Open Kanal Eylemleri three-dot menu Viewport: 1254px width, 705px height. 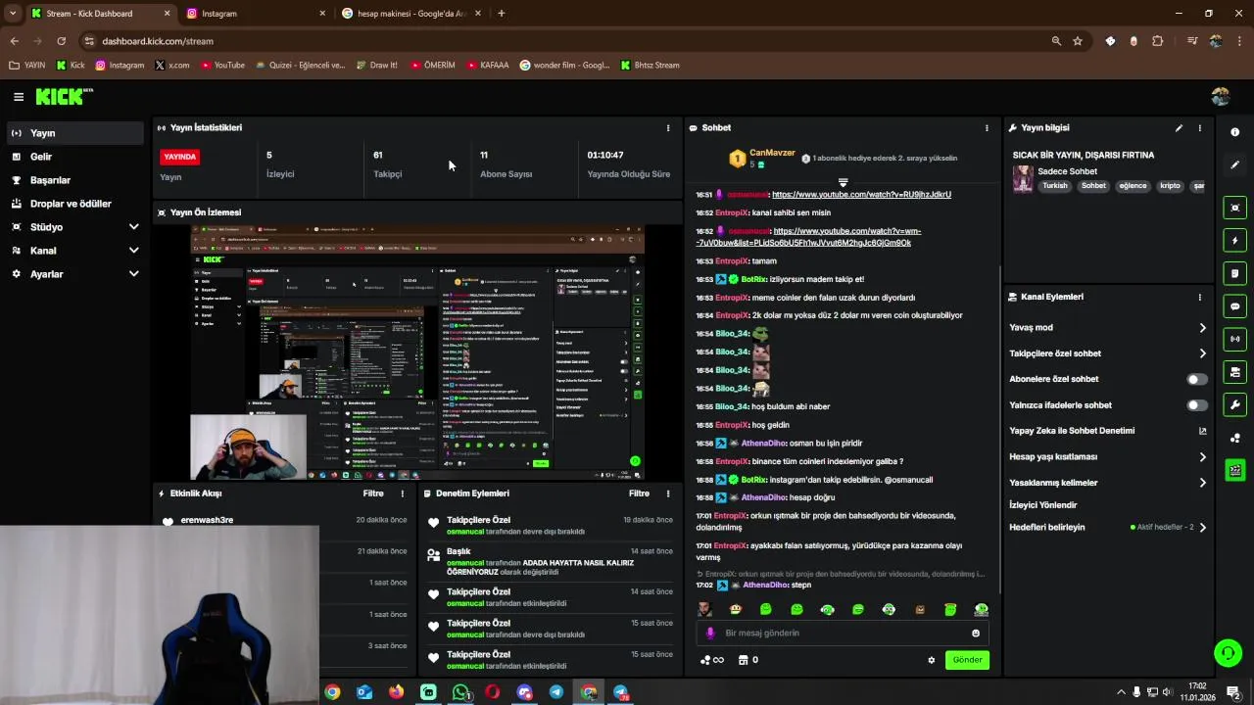pos(1199,297)
